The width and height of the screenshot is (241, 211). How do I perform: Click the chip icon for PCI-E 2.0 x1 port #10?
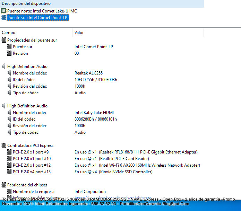pos(9,159)
